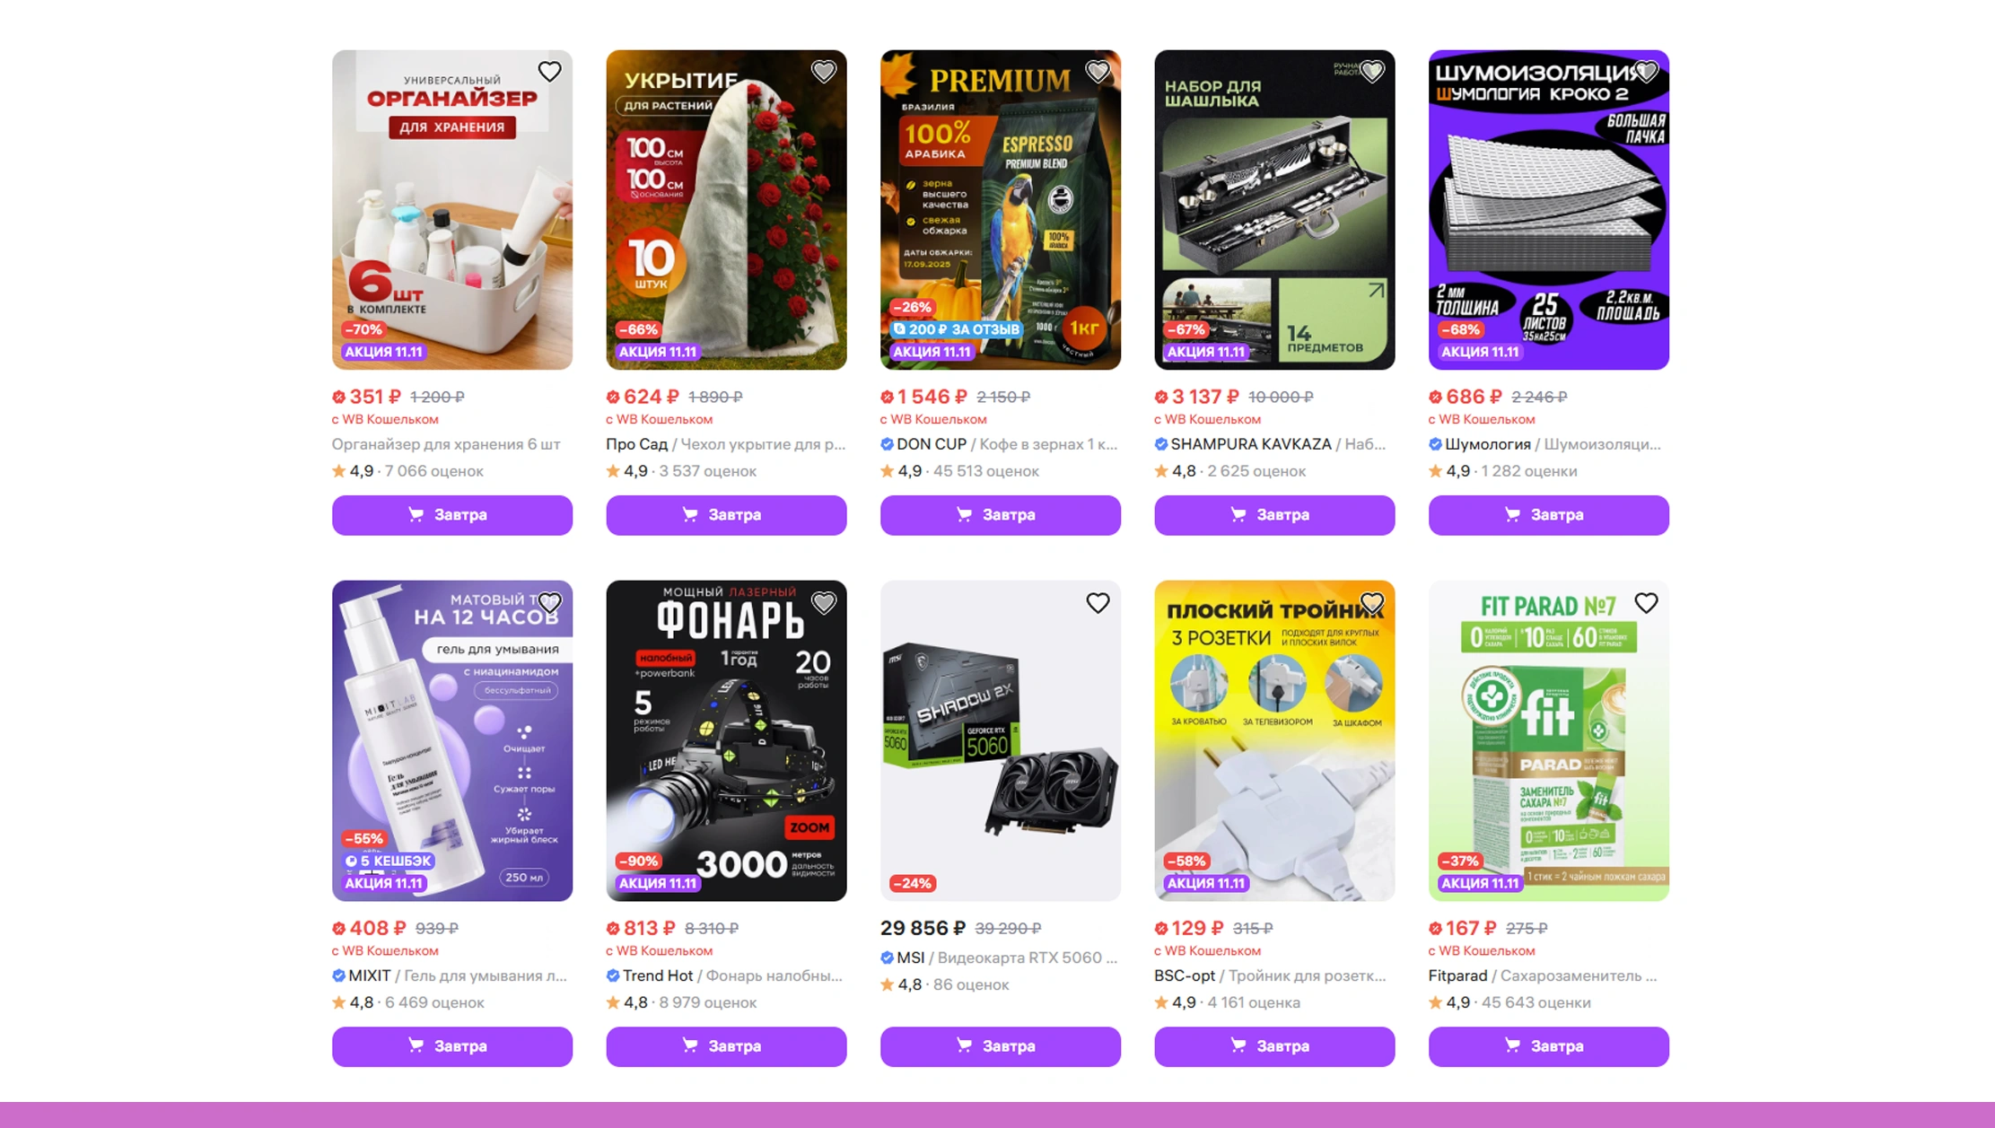Add the storage organizer to favorites with heart
The width and height of the screenshot is (1995, 1128).
coord(549,71)
